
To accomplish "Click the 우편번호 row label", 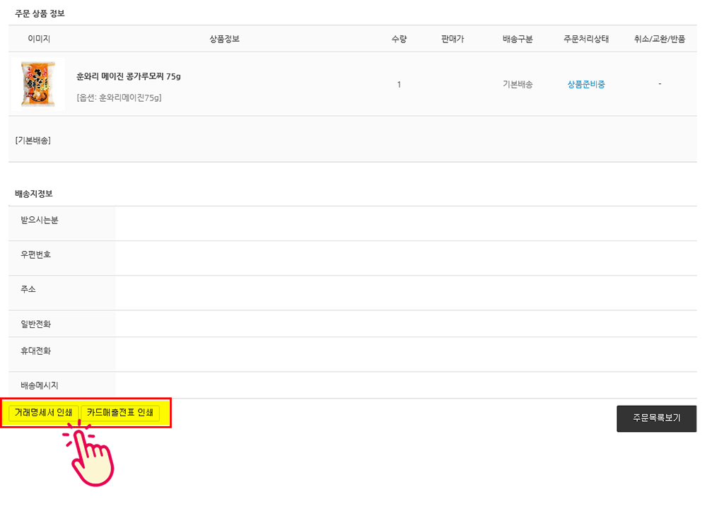I will (x=35, y=254).
